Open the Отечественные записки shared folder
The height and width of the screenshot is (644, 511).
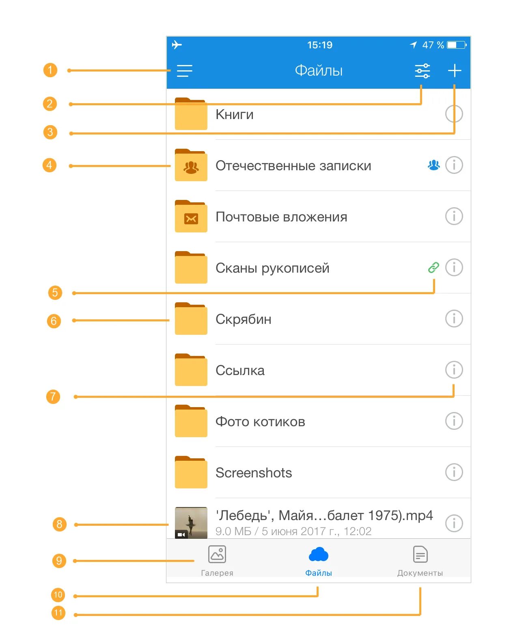[x=293, y=166]
